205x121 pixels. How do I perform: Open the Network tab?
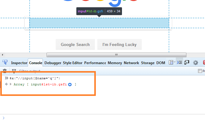(x=131, y=63)
